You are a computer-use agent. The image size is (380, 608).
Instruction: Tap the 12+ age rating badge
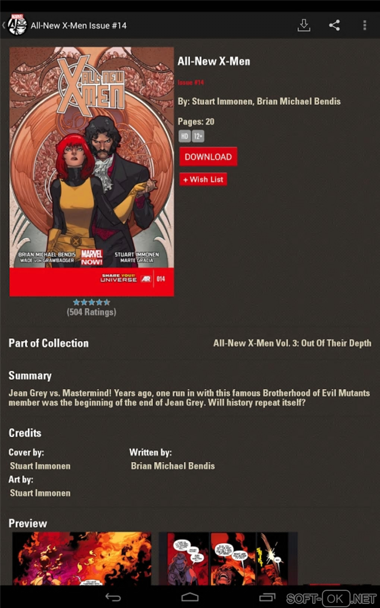(198, 136)
